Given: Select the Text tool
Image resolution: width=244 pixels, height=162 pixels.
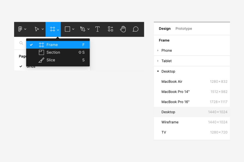Looking at the screenshot, I should (x=97, y=29).
